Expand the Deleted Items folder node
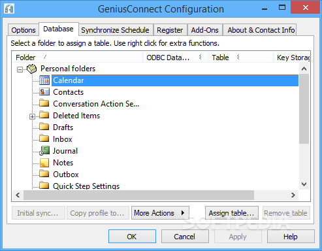This screenshot has width=322, height=251. tap(32, 116)
